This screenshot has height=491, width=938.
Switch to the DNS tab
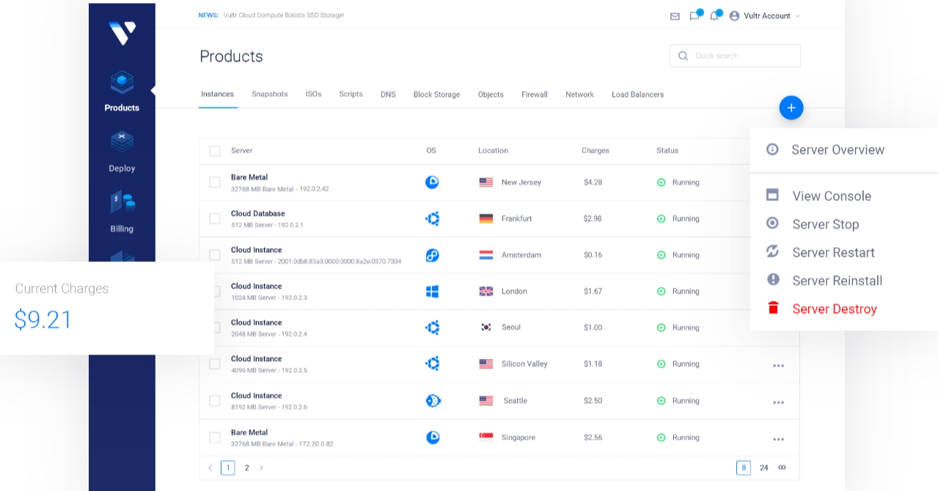click(x=388, y=95)
